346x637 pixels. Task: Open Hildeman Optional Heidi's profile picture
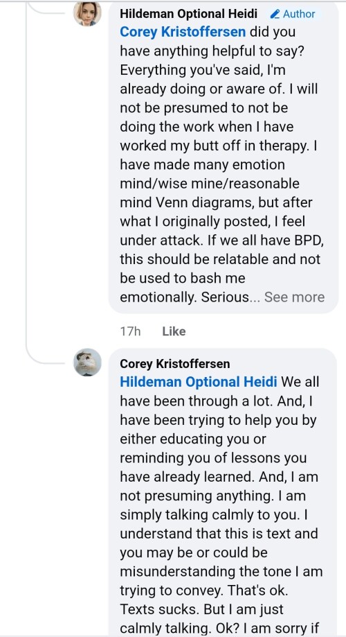pos(87,13)
